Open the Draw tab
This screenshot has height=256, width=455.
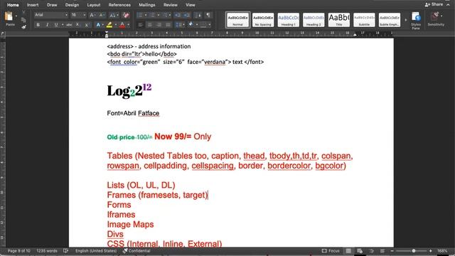52,5
